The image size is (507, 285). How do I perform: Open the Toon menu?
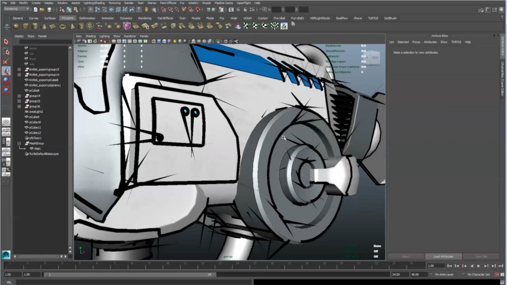[140, 3]
